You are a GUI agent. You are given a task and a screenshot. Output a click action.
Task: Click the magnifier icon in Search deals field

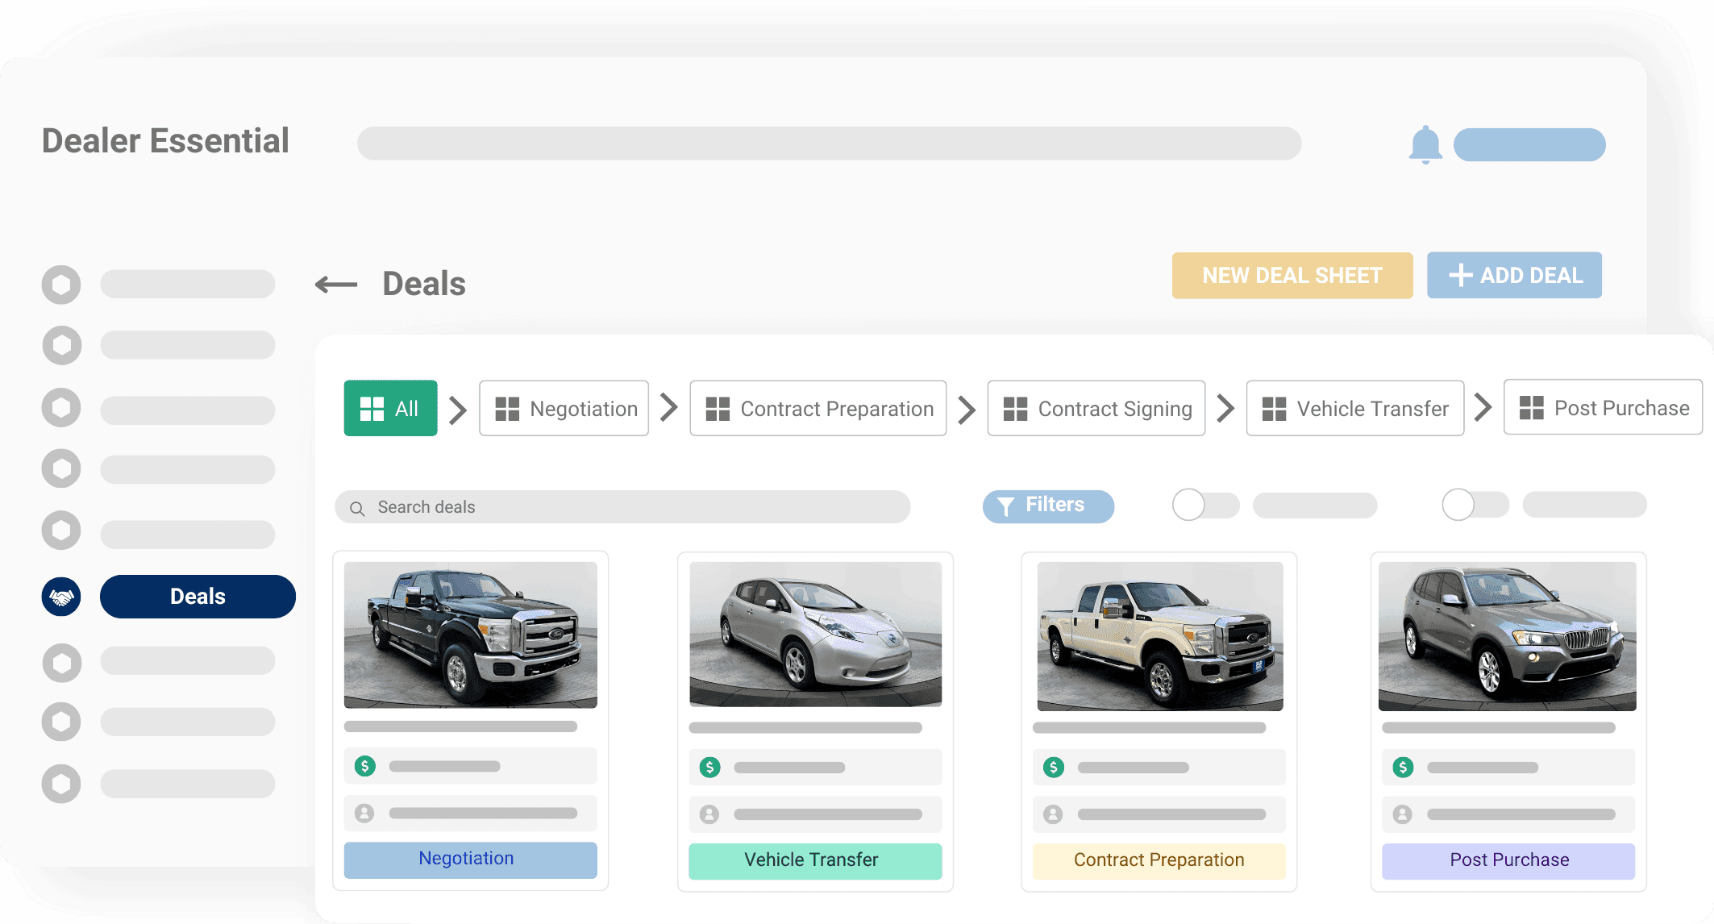click(x=357, y=508)
